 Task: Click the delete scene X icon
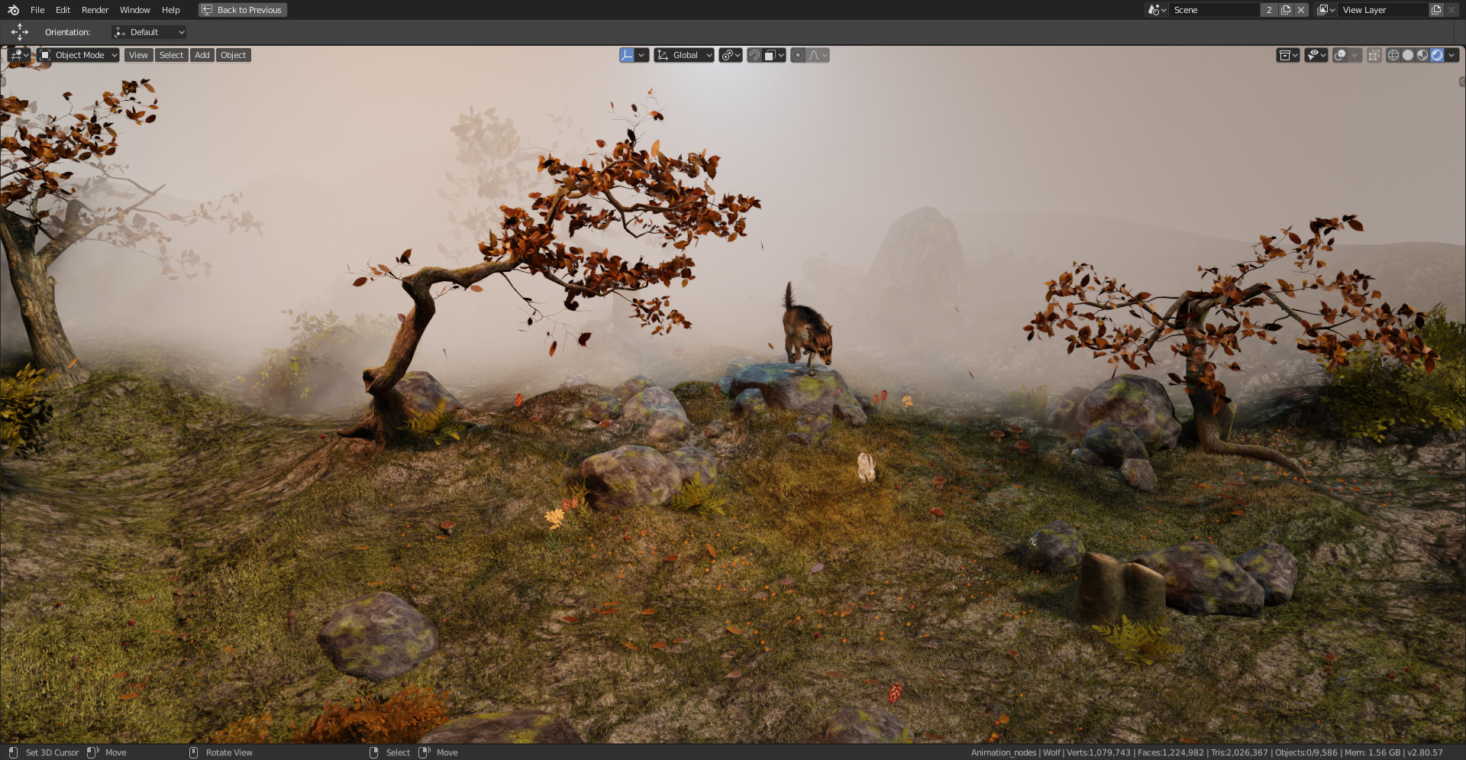[x=1301, y=10]
